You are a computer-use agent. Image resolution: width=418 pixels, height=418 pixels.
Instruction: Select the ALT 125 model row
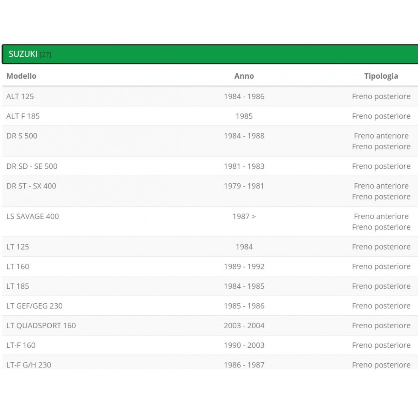click(x=20, y=97)
